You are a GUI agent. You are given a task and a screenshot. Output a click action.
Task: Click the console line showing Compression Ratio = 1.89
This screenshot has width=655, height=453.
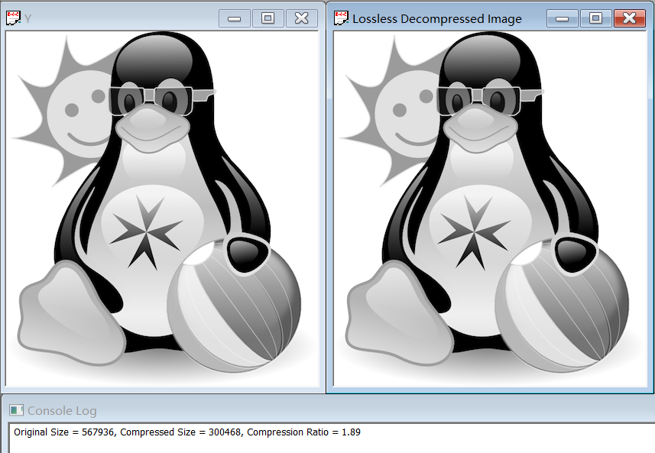click(187, 432)
